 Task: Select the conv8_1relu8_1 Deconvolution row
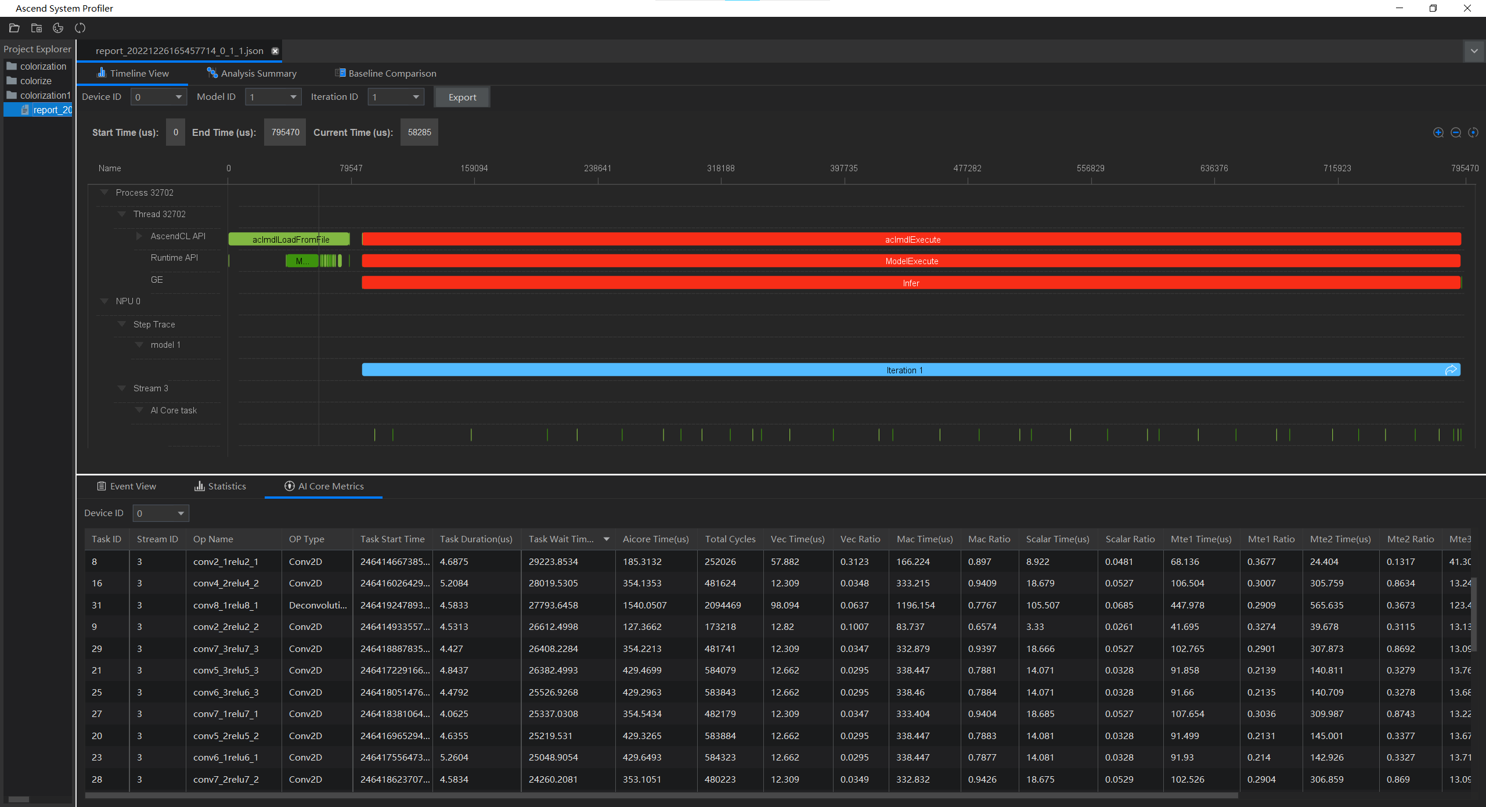tap(778, 605)
